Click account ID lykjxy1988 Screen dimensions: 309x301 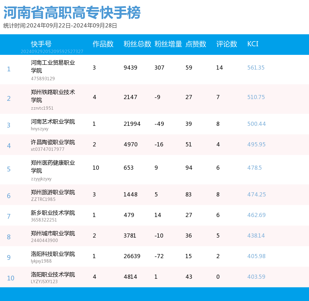pos(41,261)
